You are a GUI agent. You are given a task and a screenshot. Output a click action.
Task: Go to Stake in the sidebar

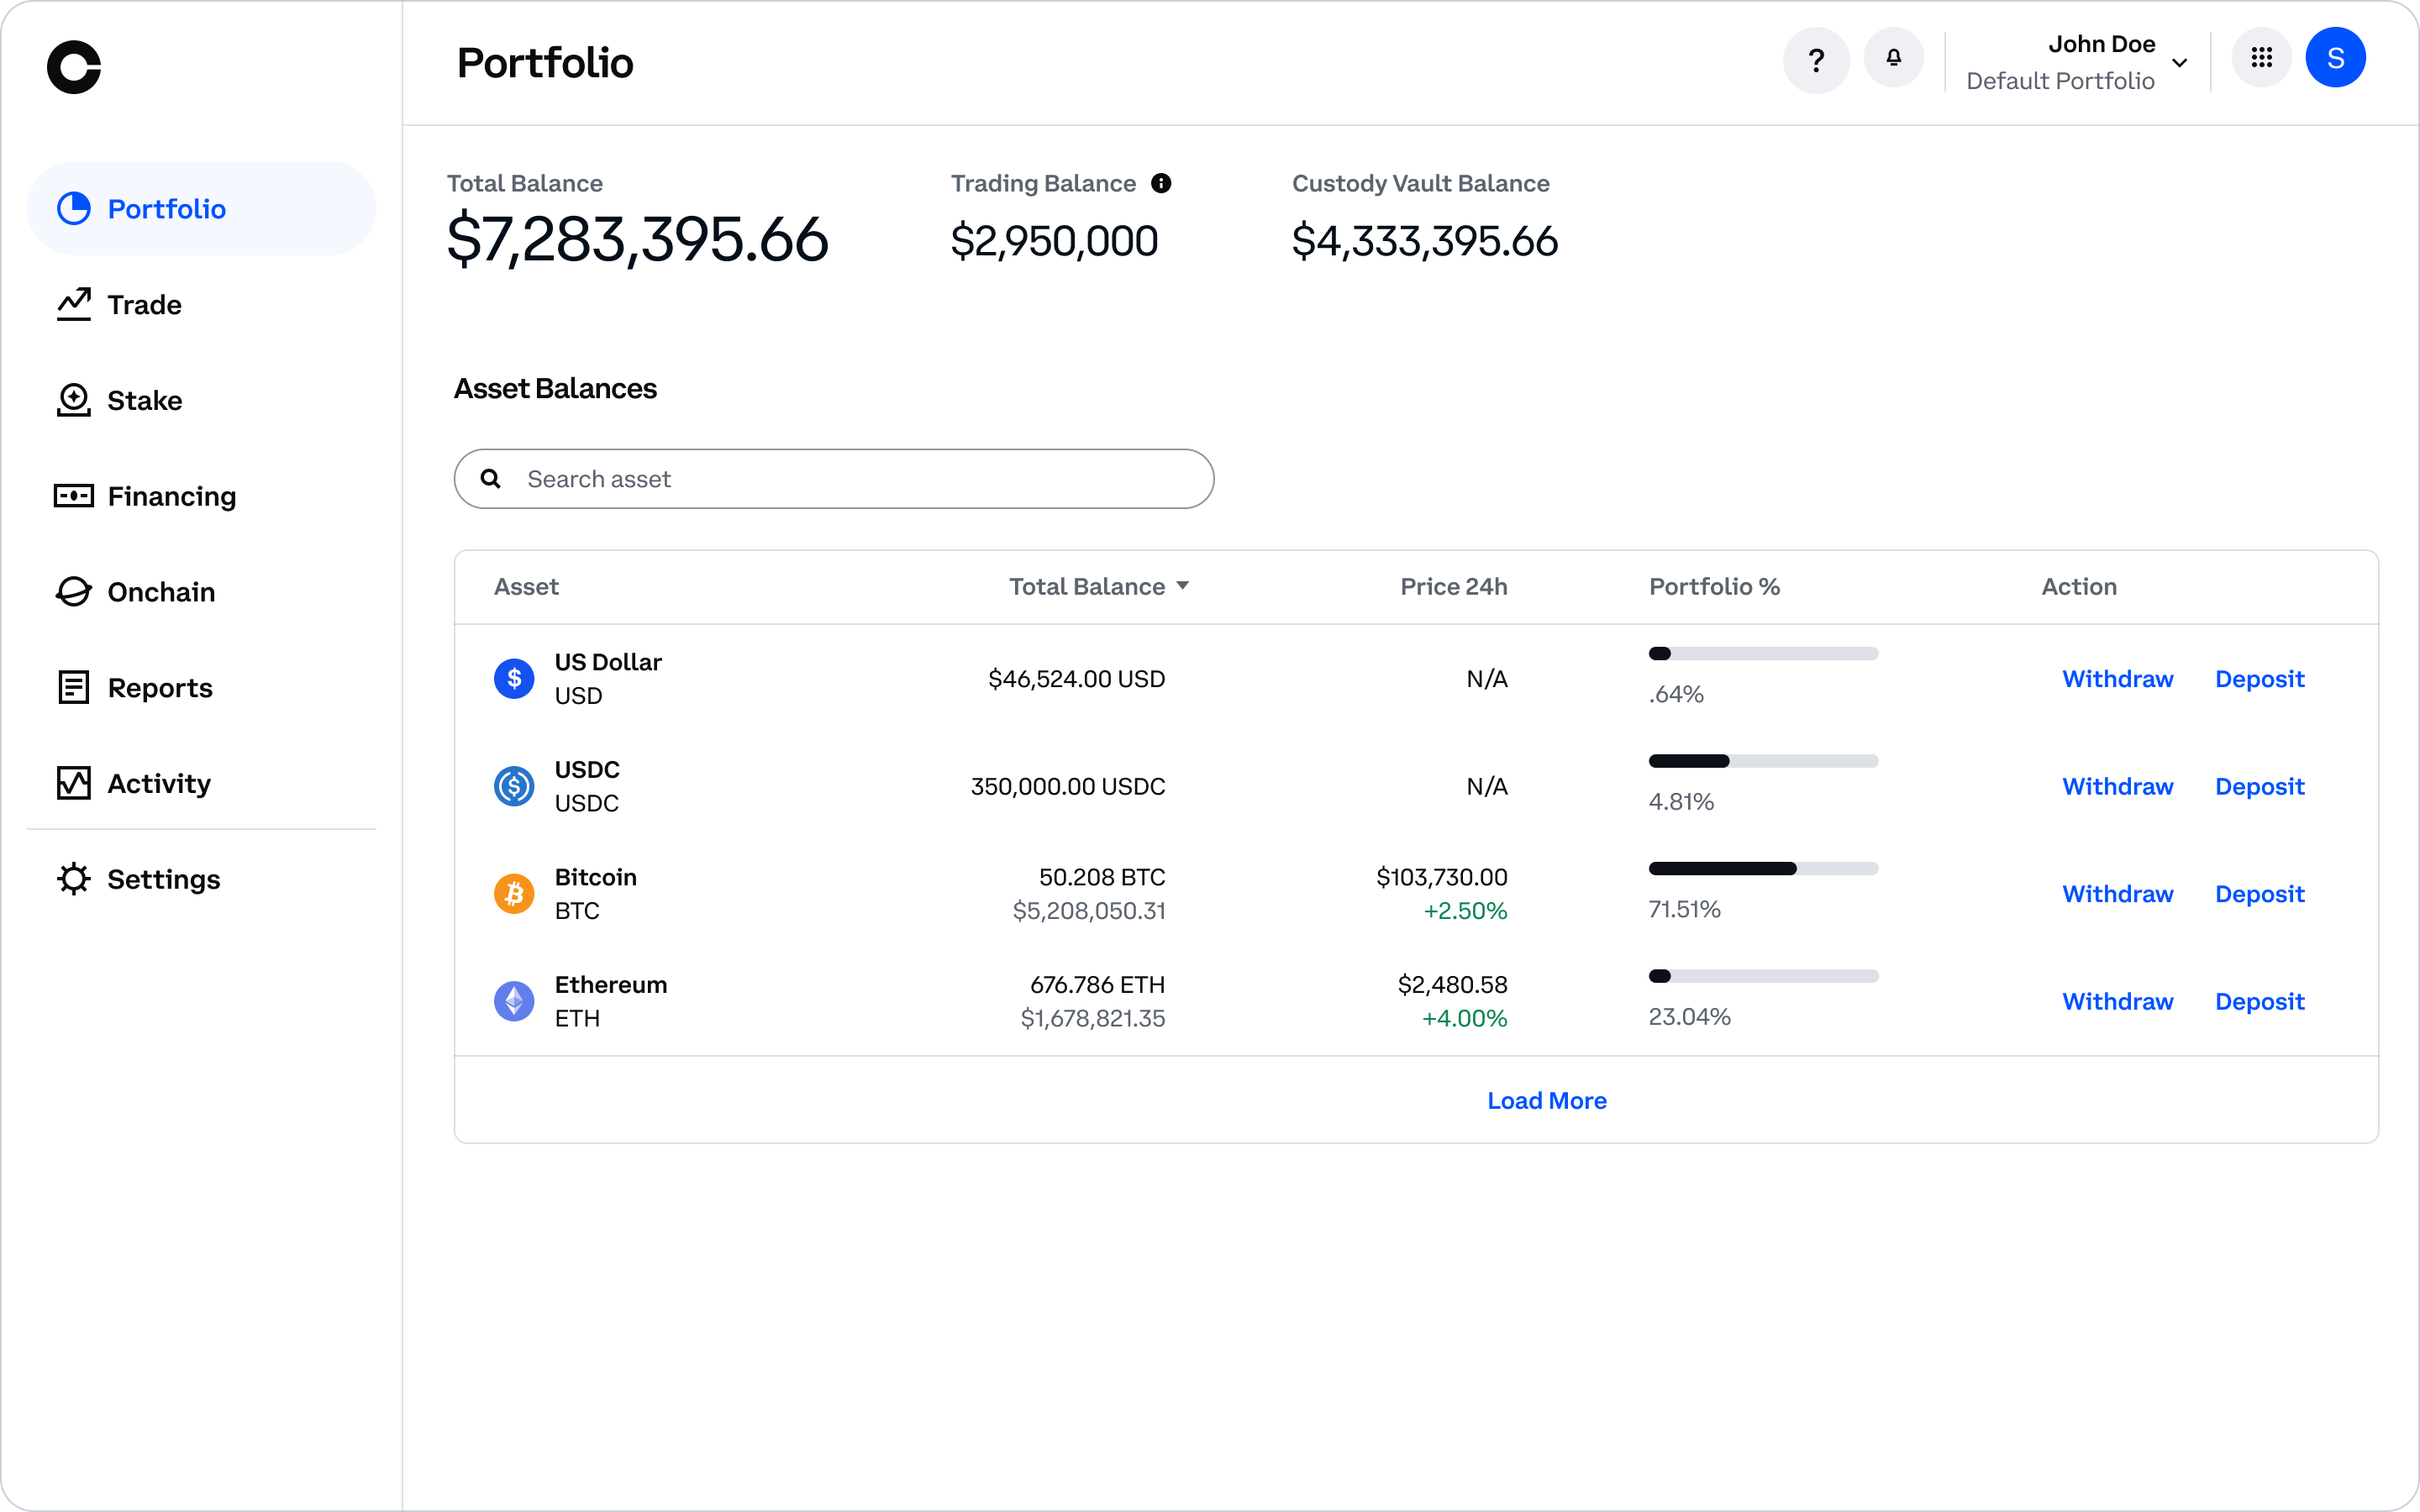pos(144,401)
